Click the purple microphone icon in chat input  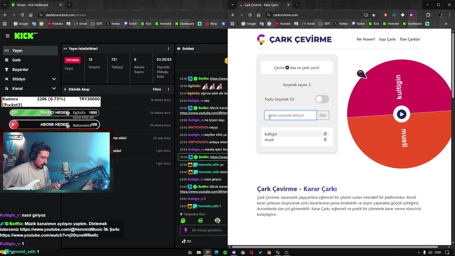186,230
